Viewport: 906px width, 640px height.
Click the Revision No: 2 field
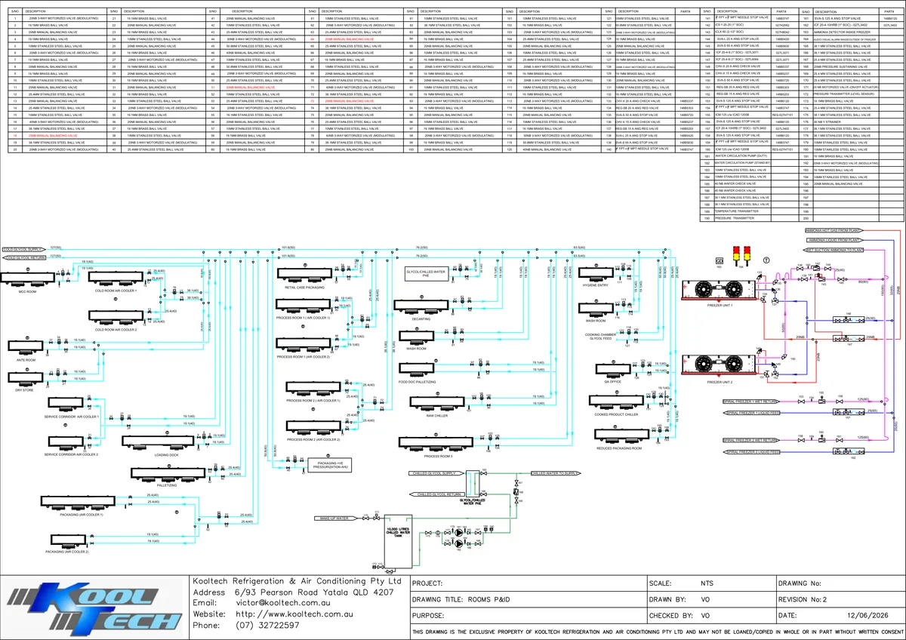coord(840,599)
